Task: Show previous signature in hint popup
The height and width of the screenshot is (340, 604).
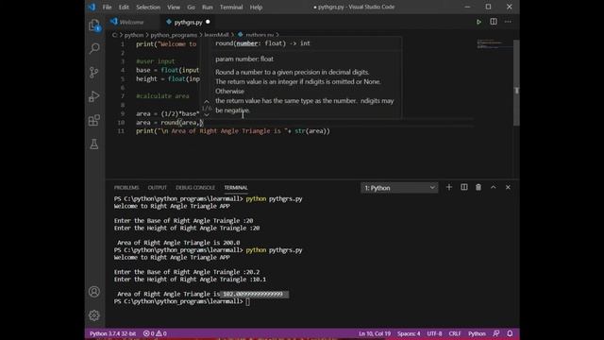Action: (207, 102)
